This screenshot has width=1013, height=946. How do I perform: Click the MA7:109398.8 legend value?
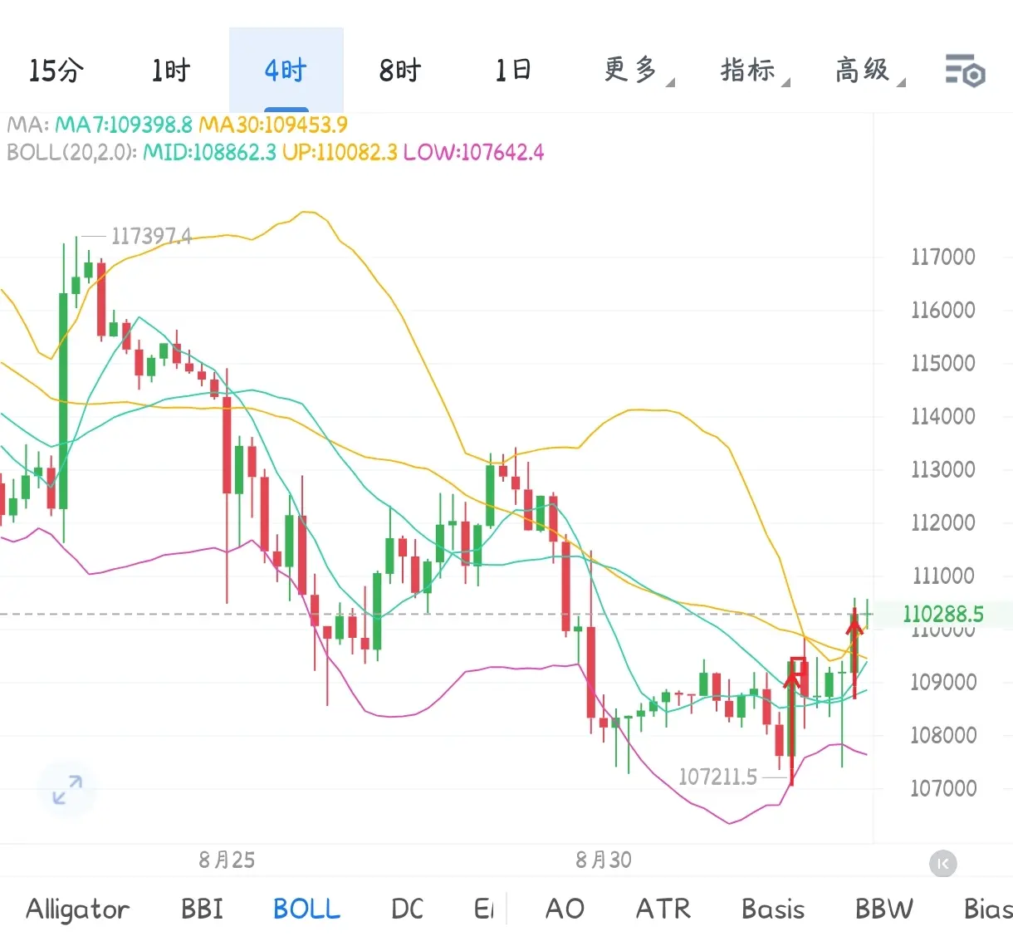124,125
